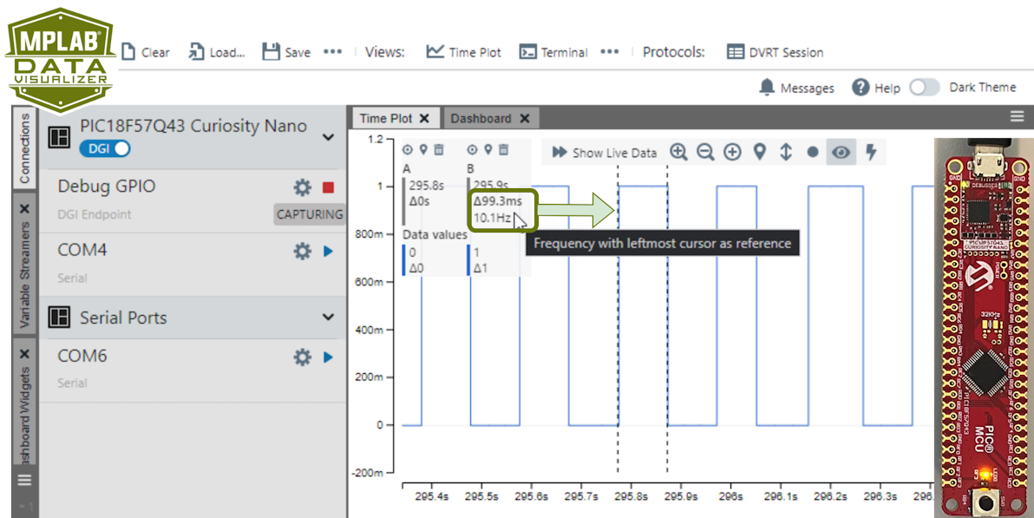Switch to the Dashboard tab
Viewport: 1034px width, 518px height.
click(x=481, y=118)
